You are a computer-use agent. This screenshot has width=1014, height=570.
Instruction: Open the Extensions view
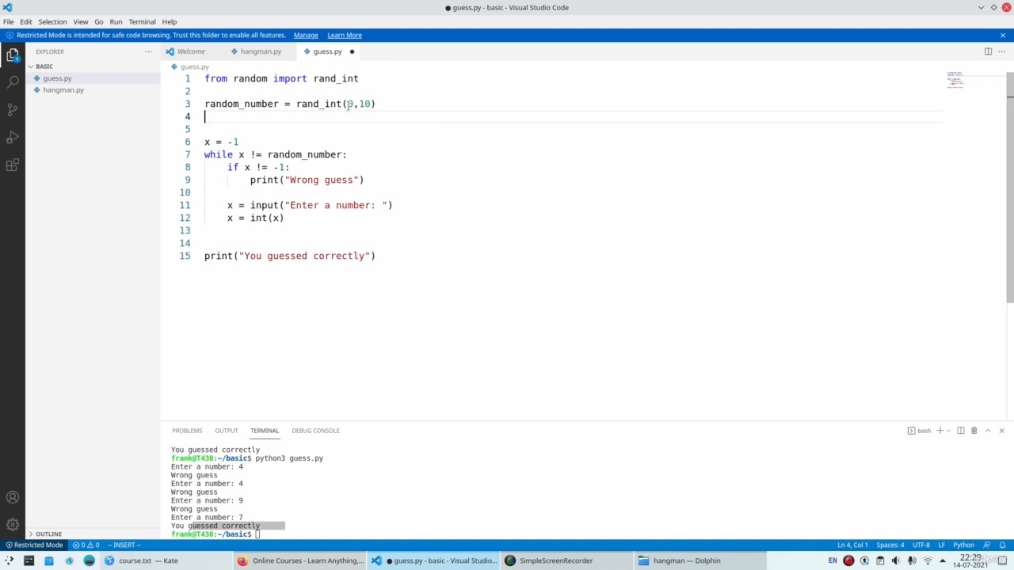(13, 165)
